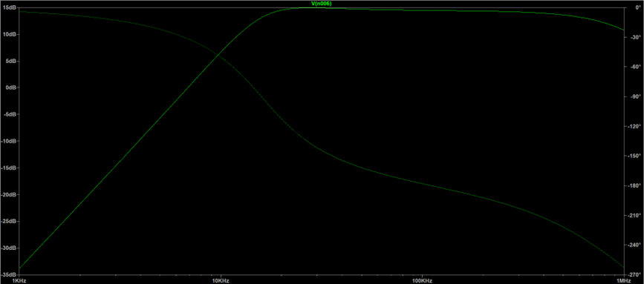Click the 15dB magnitude axis label

pyautogui.click(x=9, y=8)
